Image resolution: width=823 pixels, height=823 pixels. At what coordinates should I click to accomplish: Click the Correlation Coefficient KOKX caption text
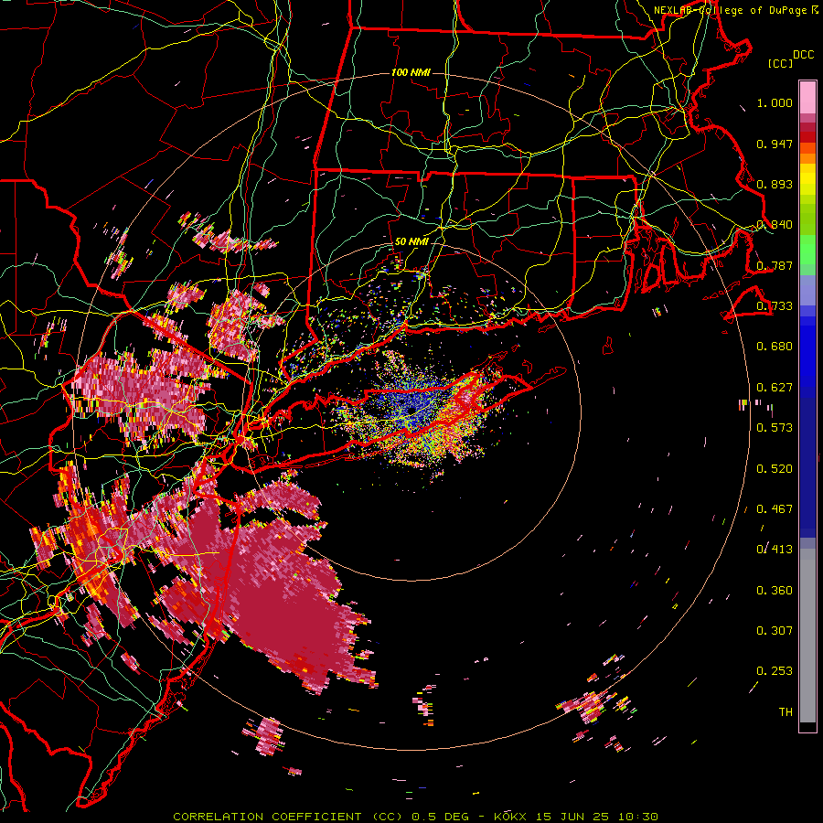(415, 817)
